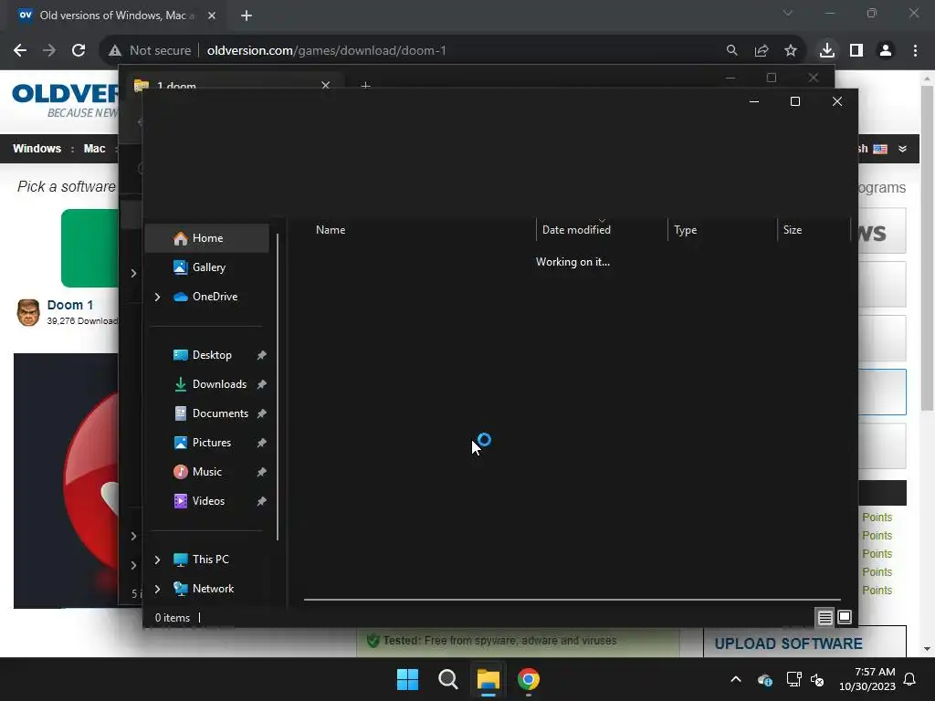
Task: Click the pin icon beside Pictures
Action: click(x=261, y=443)
